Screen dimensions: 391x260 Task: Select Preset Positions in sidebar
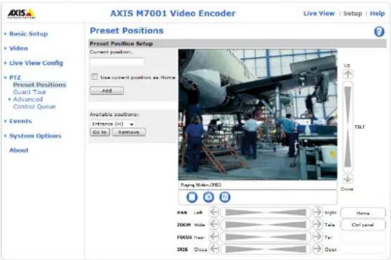pyautogui.click(x=40, y=85)
